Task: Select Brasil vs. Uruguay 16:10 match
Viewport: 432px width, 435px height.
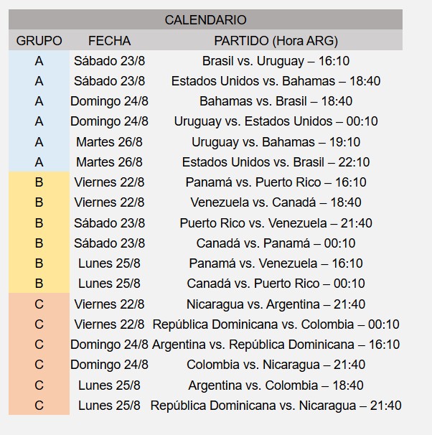Action: click(276, 61)
